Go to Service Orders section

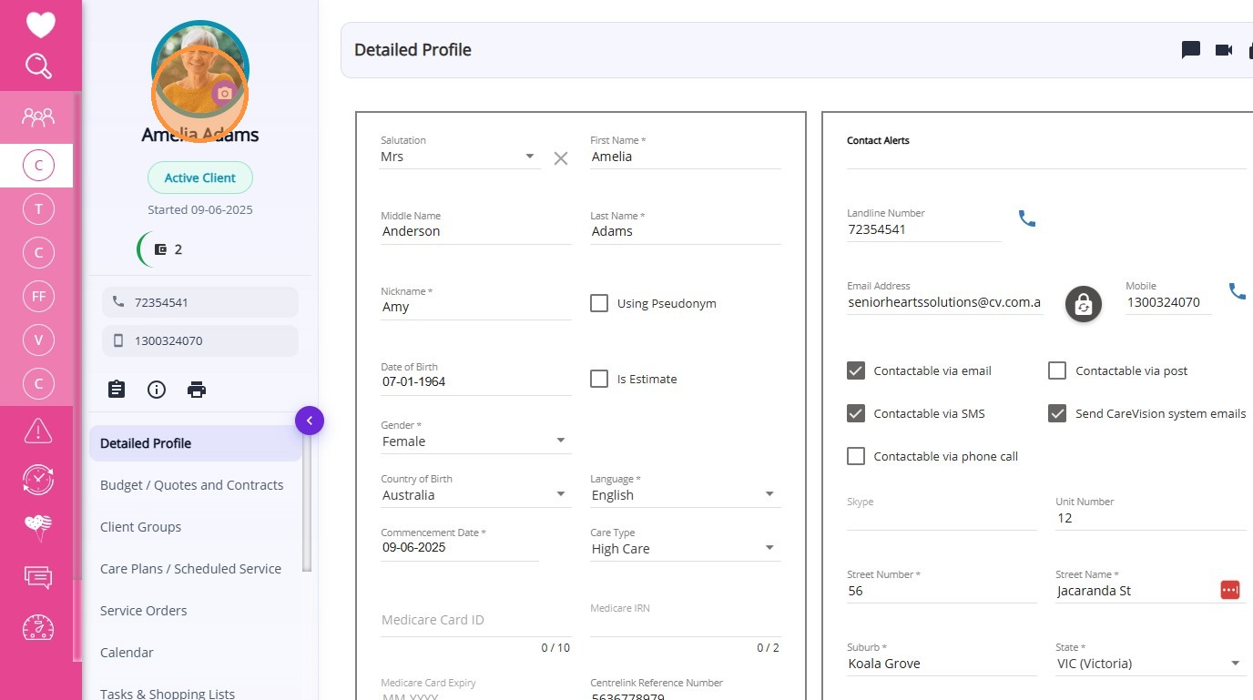coord(144,611)
